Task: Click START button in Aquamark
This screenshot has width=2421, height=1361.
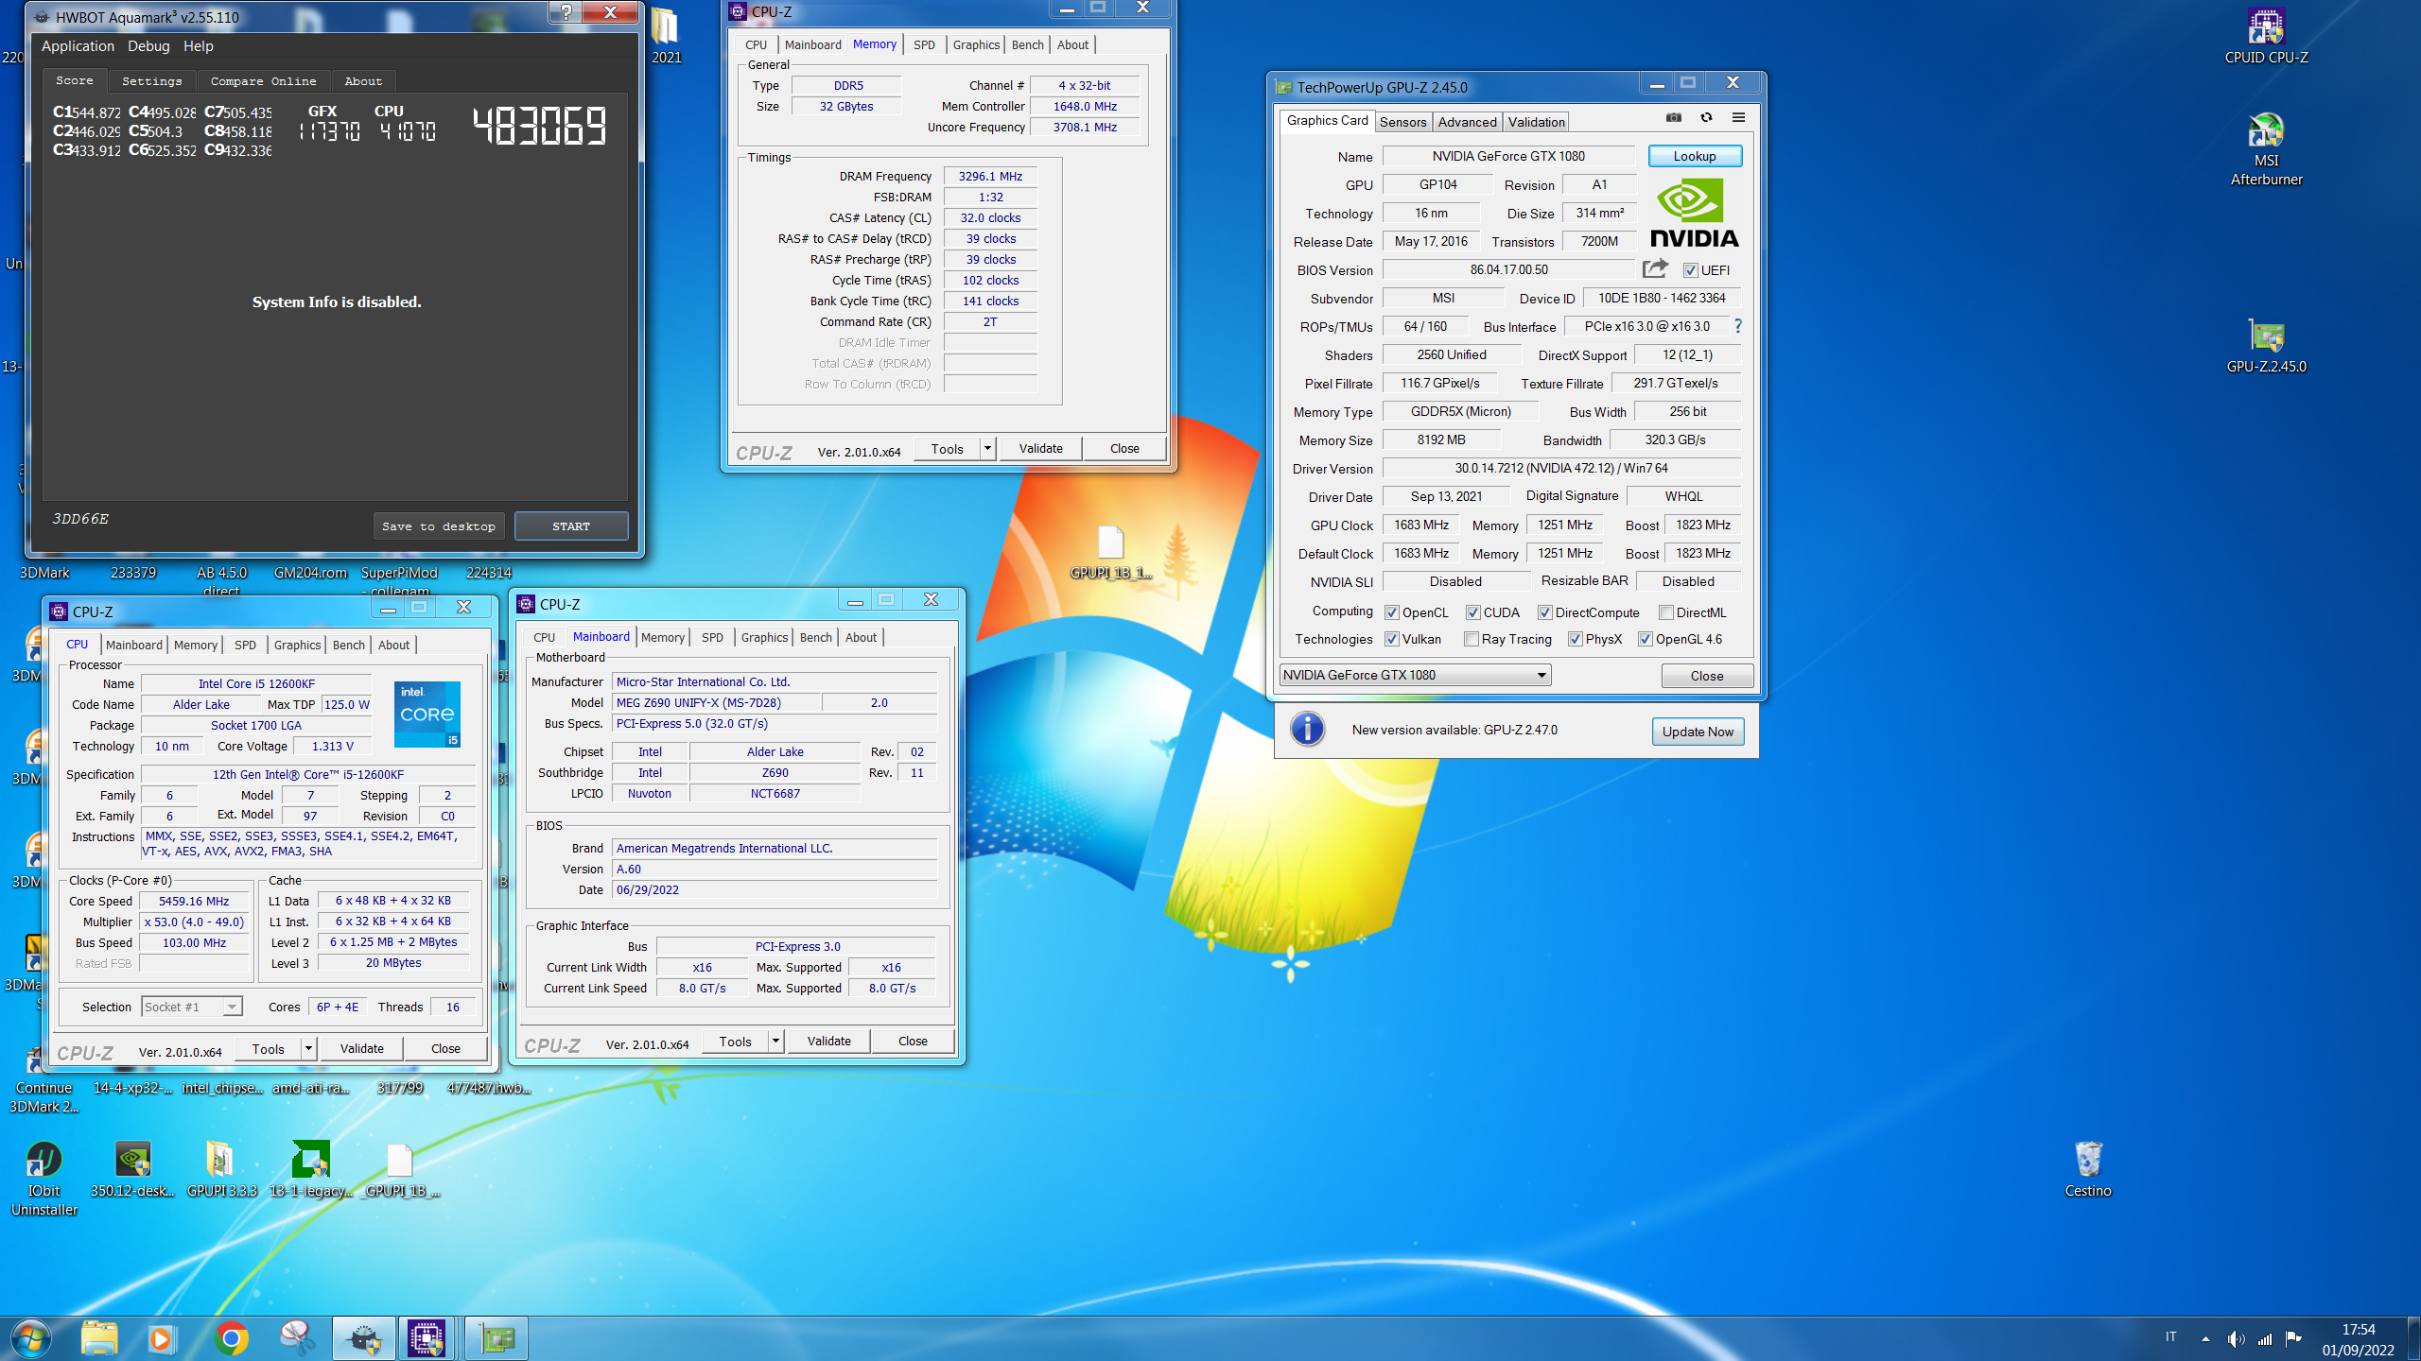Action: [x=571, y=526]
